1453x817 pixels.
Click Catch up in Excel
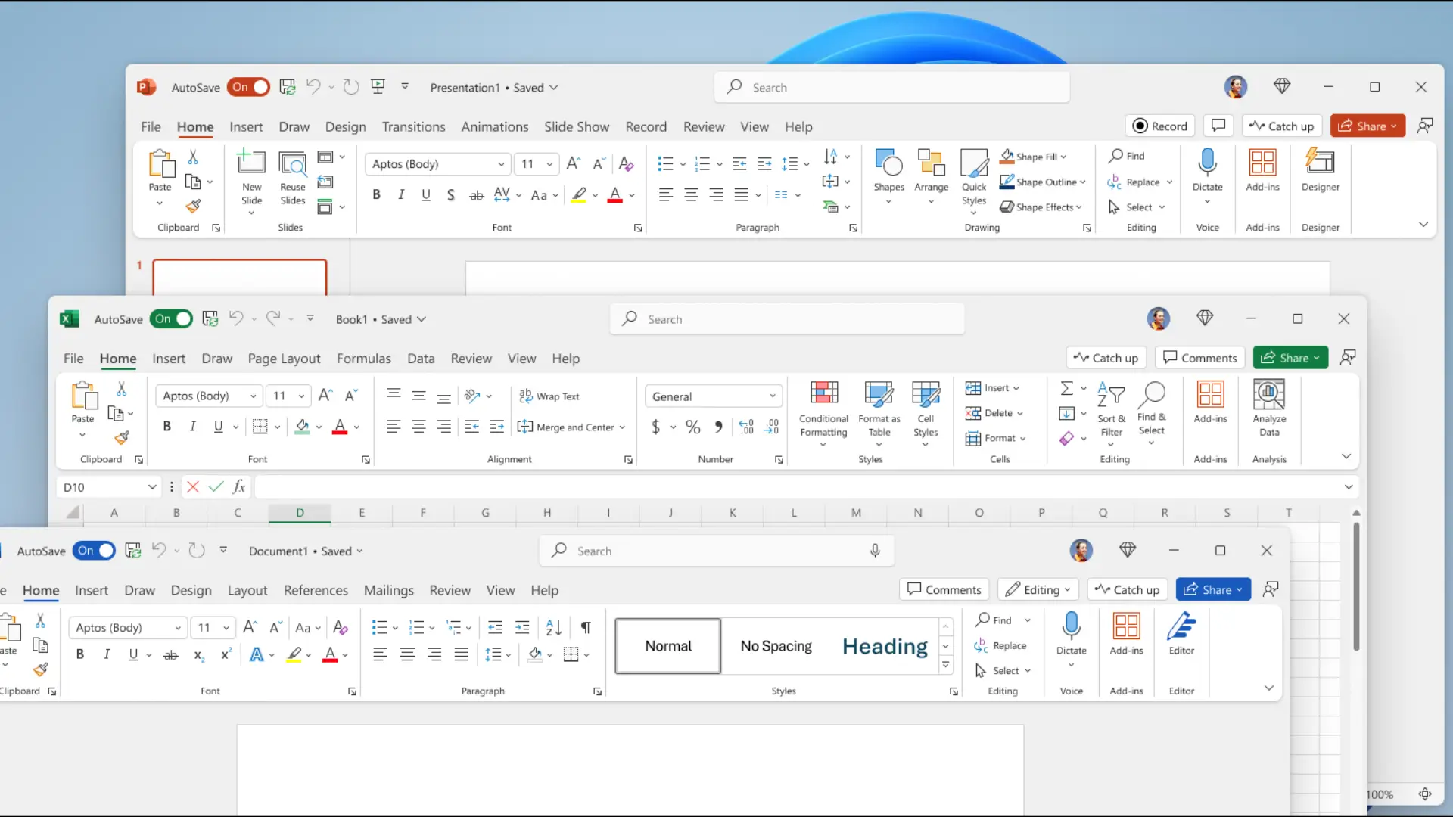point(1106,357)
